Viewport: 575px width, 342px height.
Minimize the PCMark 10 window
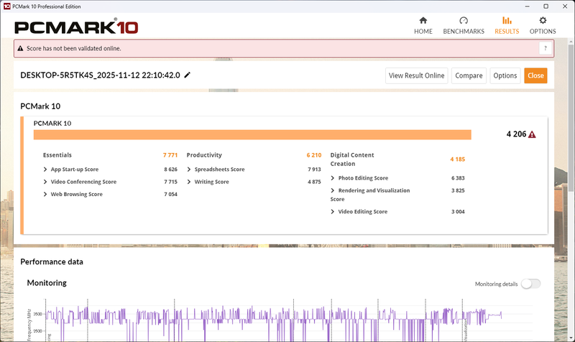(528, 6)
